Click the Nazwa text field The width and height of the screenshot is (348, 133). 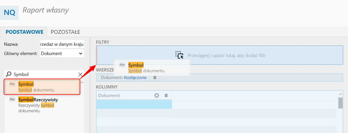(x=62, y=44)
